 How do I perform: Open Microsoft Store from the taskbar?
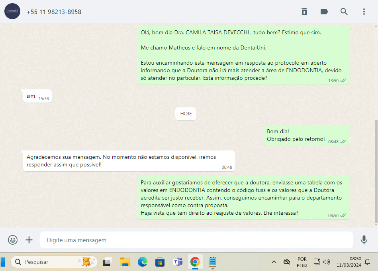coord(160,262)
